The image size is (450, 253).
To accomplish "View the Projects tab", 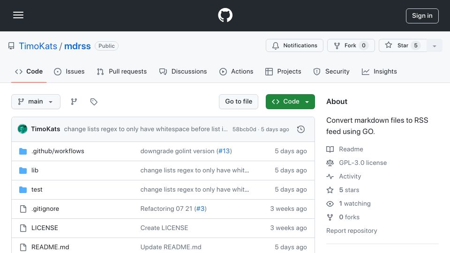I will coord(283,71).
